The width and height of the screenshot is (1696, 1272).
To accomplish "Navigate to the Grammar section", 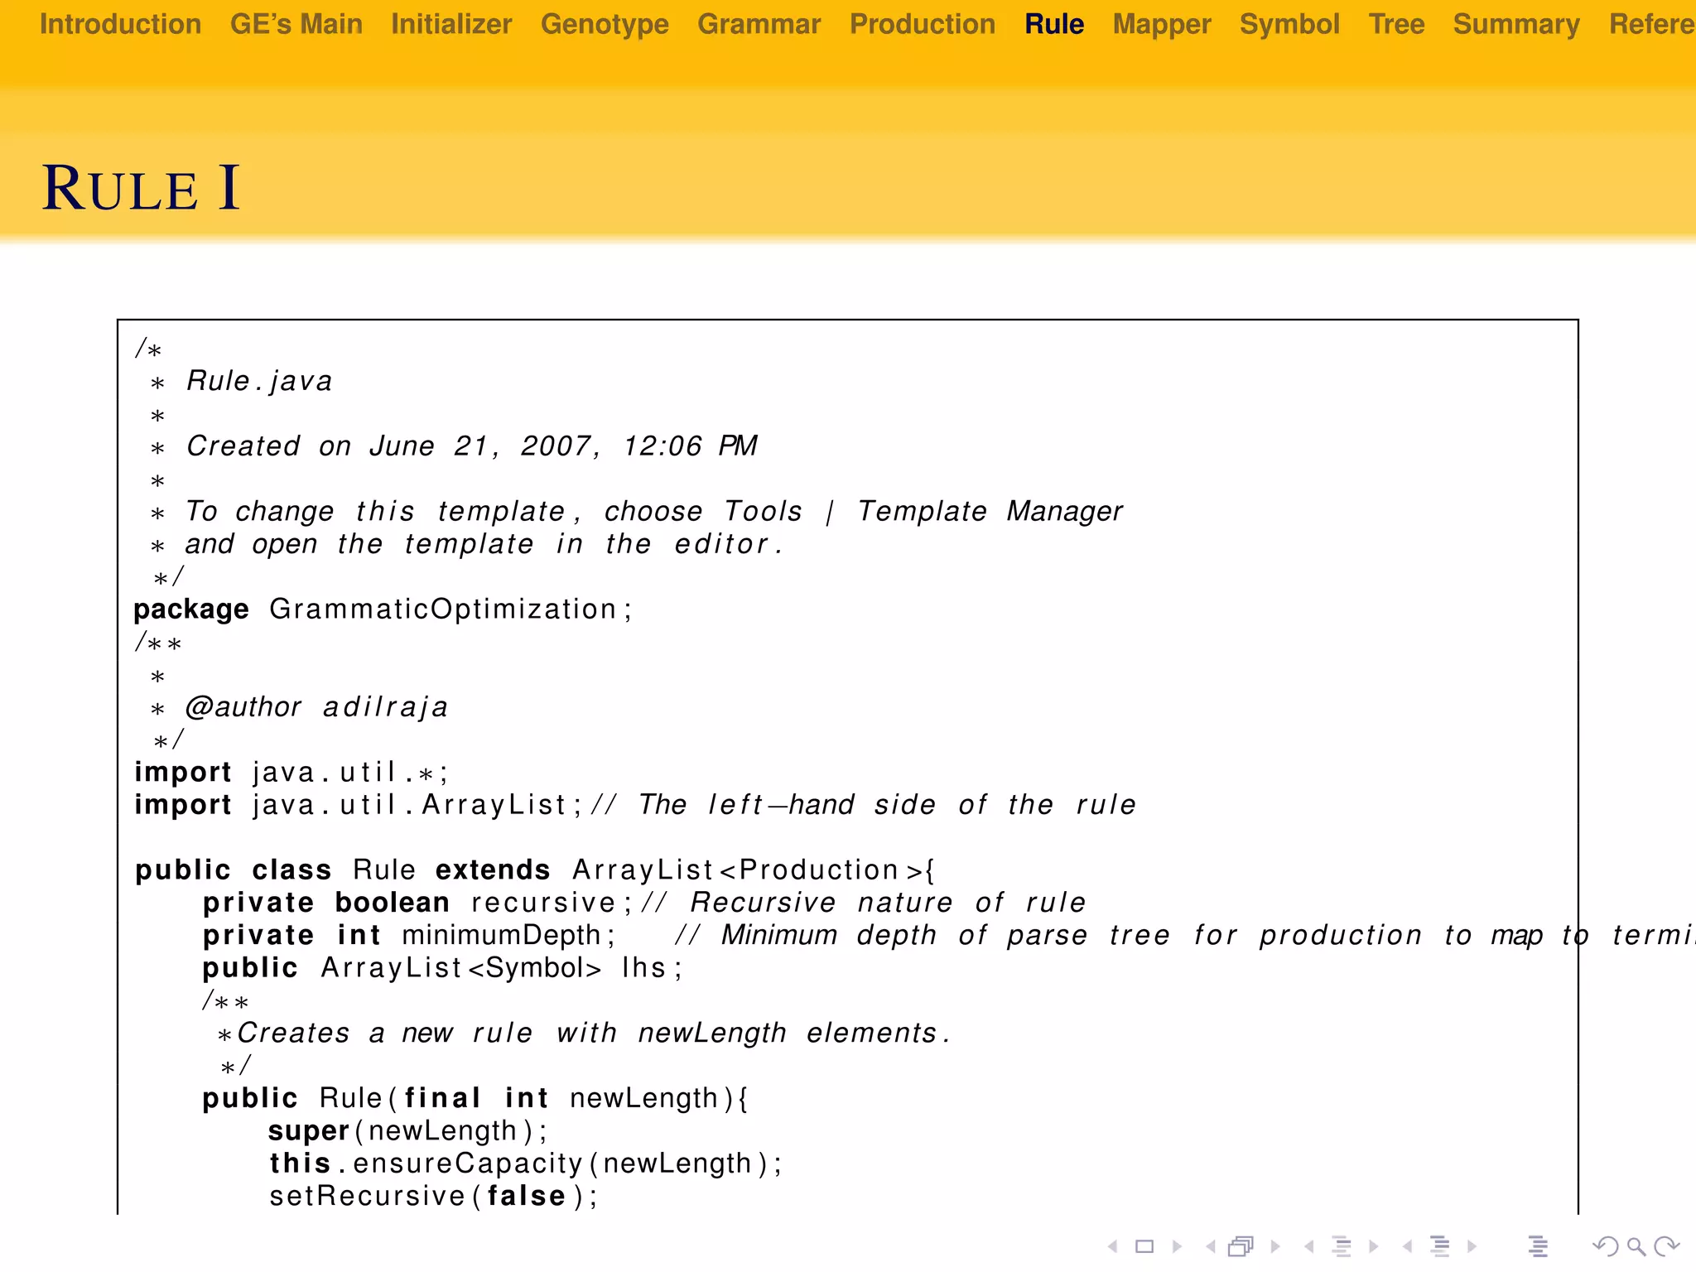I will 759,24.
